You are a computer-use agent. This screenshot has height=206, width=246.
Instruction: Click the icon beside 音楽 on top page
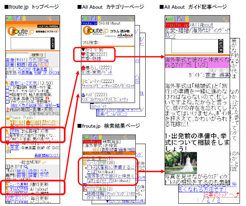(8, 148)
